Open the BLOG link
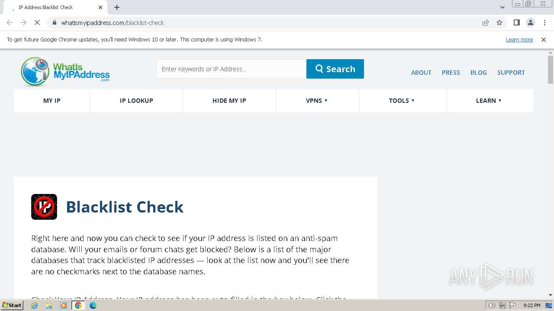 point(478,73)
